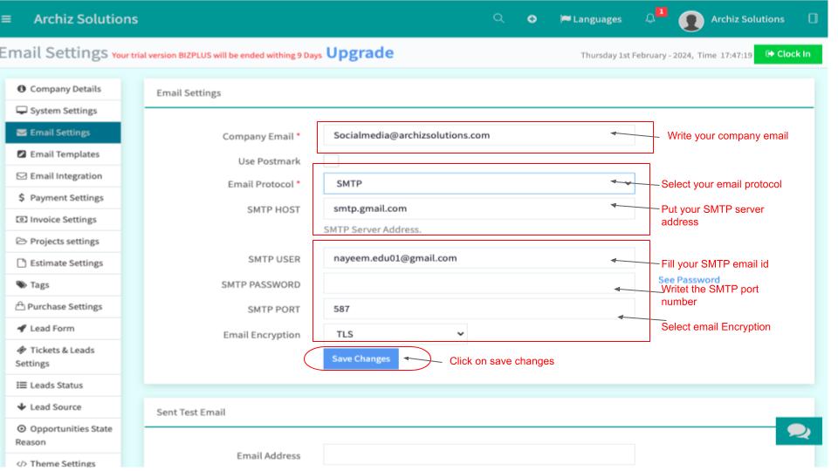838x471 pixels.
Task: Click the search magnifier icon in header
Action: [498, 19]
